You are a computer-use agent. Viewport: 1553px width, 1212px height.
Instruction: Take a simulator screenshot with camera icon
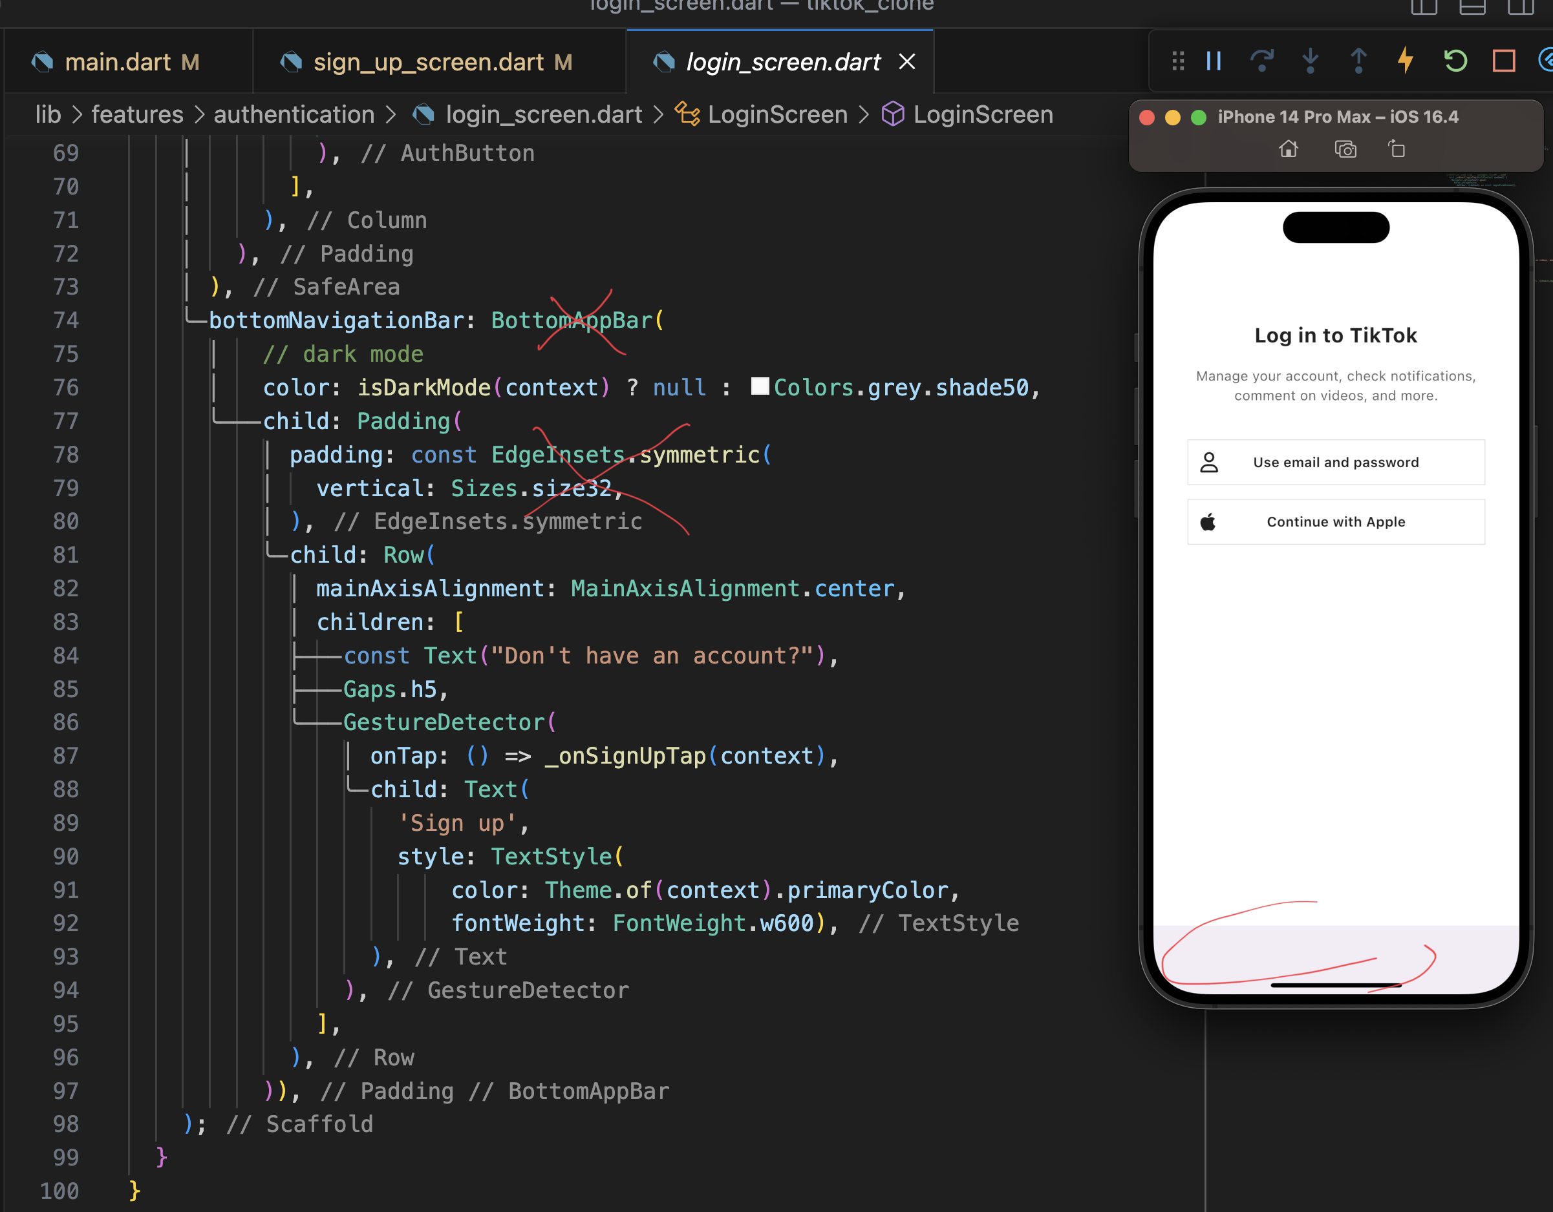tap(1345, 149)
